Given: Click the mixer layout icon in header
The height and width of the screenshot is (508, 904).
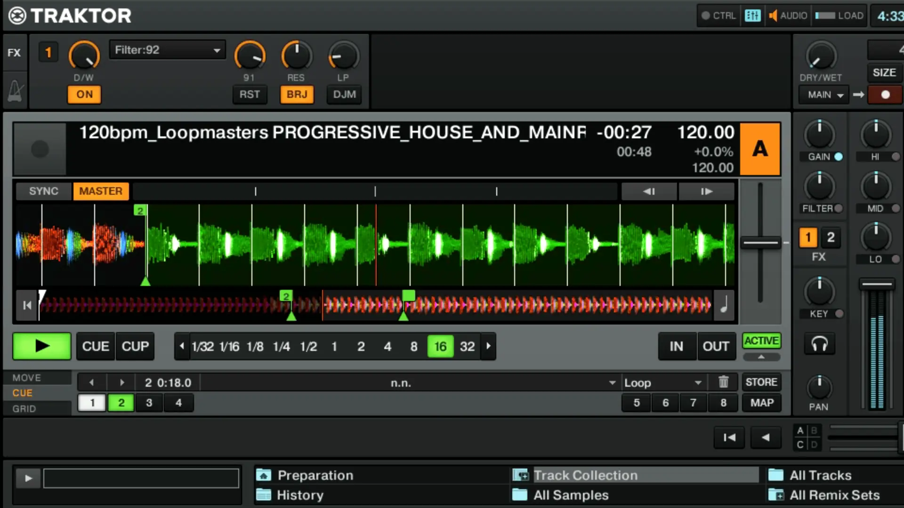Looking at the screenshot, I should coord(752,16).
